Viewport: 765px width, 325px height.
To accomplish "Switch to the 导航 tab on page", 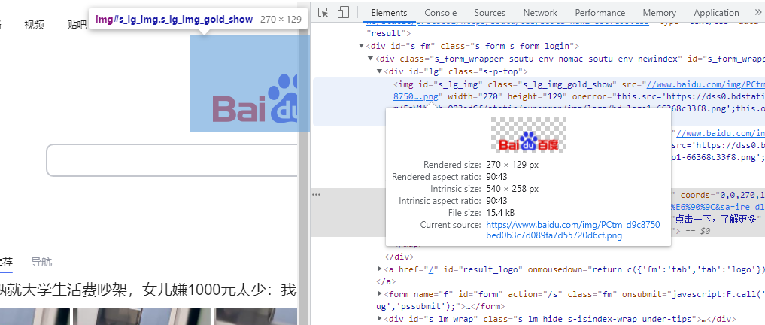I will [41, 262].
